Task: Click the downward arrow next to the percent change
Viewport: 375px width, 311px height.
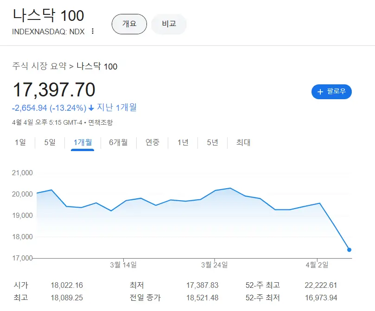Action: tap(91, 108)
